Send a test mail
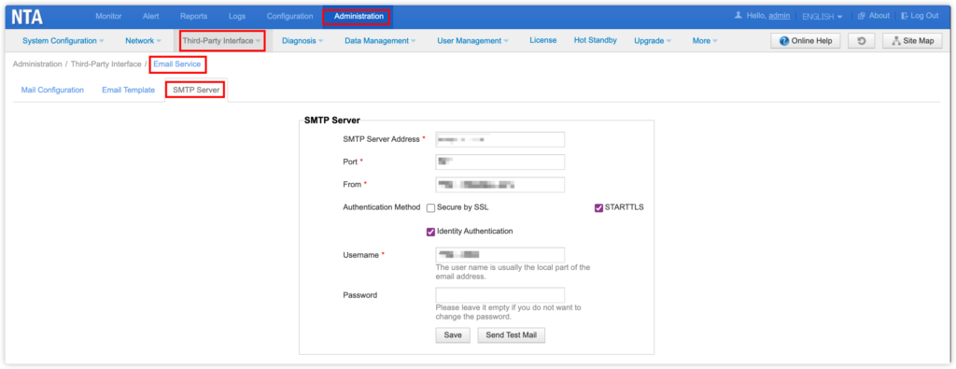This screenshot has width=956, height=369. click(511, 335)
